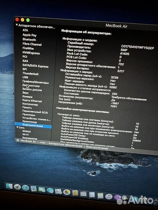The width and height of the screenshot is (158, 210).
Task: Select Параллельный SCSI entry
Action: click(35, 112)
